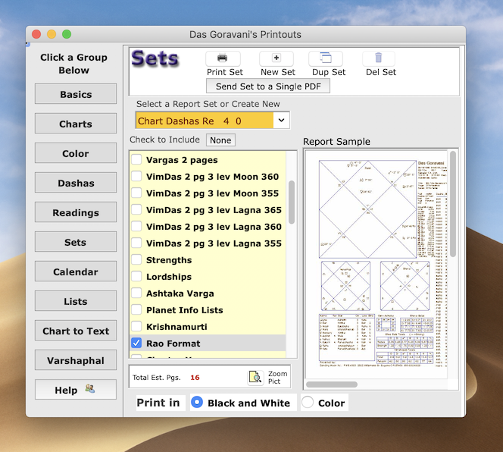The width and height of the screenshot is (503, 452).
Task: Click the Dup Set duplicate icon
Action: coord(326,58)
